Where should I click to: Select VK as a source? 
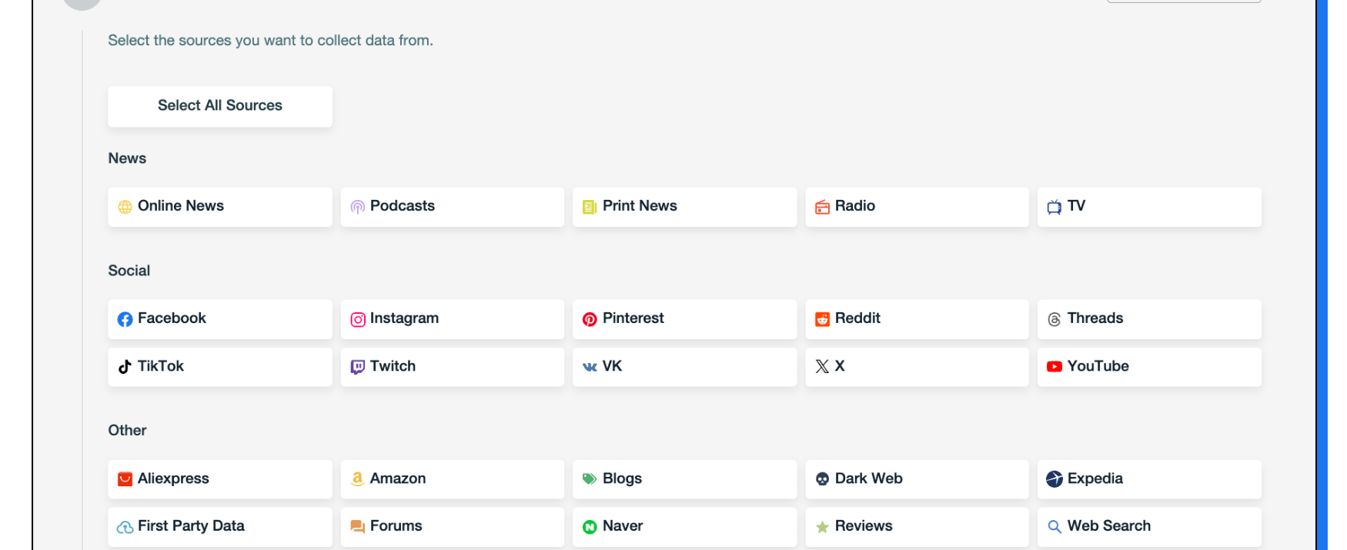click(x=684, y=367)
